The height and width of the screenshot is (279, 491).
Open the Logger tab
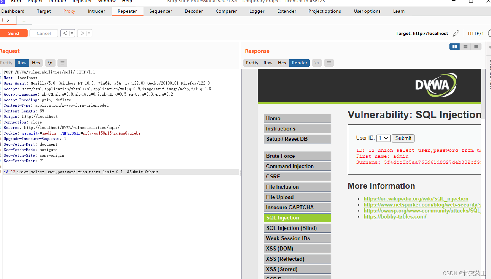257,11
